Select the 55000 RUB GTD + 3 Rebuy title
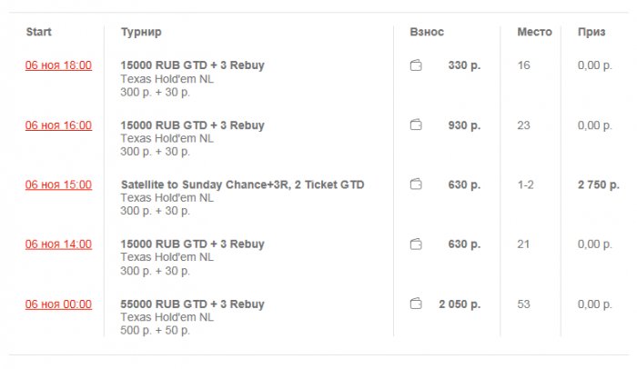637x369 pixels. coord(193,304)
